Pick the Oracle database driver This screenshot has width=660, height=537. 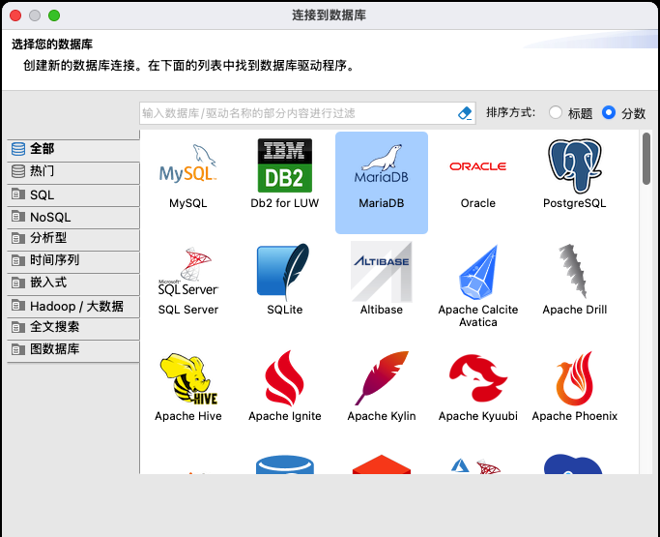(x=477, y=166)
